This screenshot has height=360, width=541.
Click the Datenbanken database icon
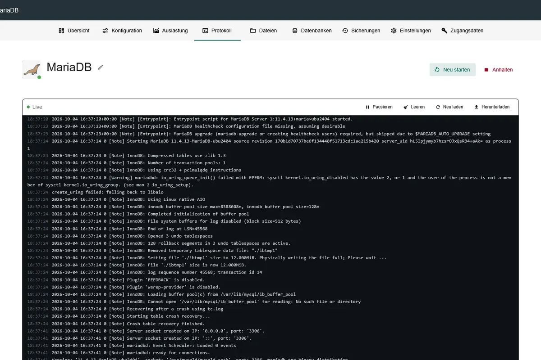295,31
